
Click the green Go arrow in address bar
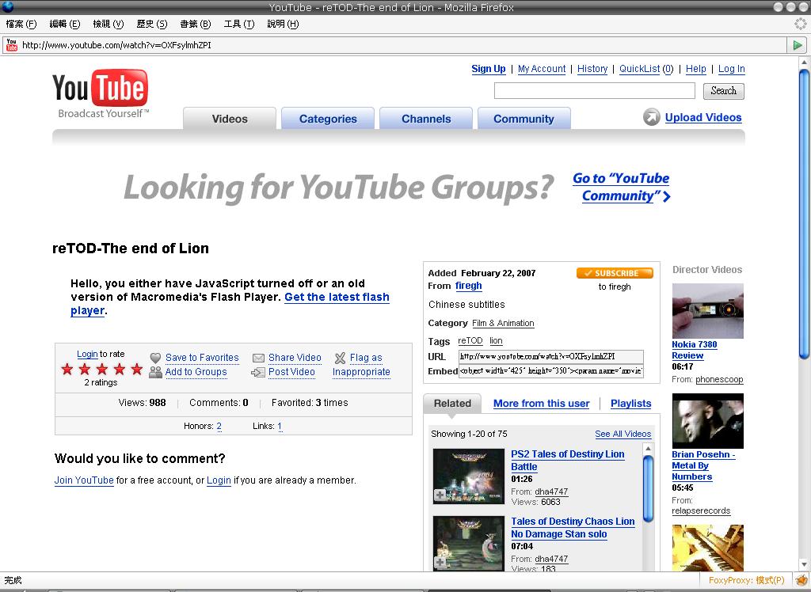tap(798, 45)
